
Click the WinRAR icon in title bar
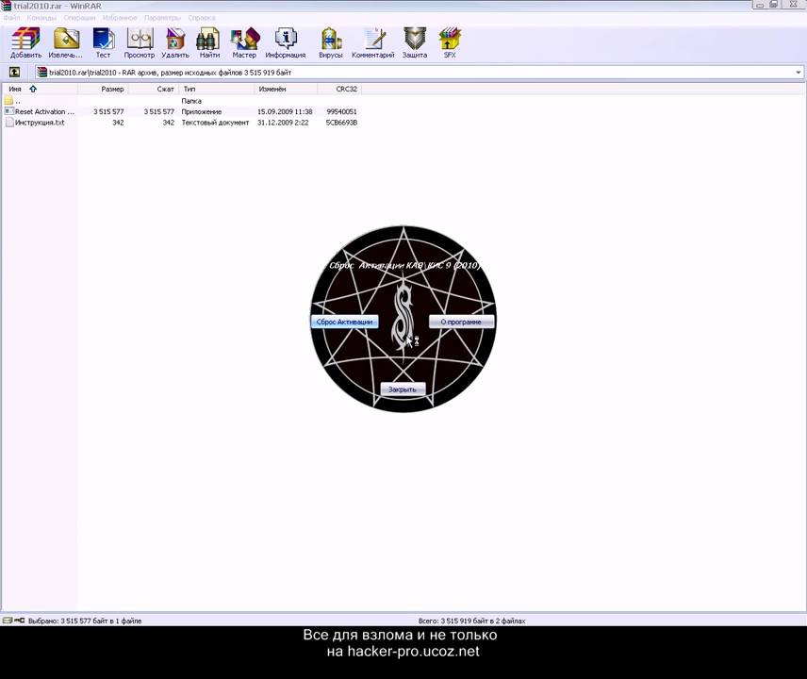tap(7, 6)
